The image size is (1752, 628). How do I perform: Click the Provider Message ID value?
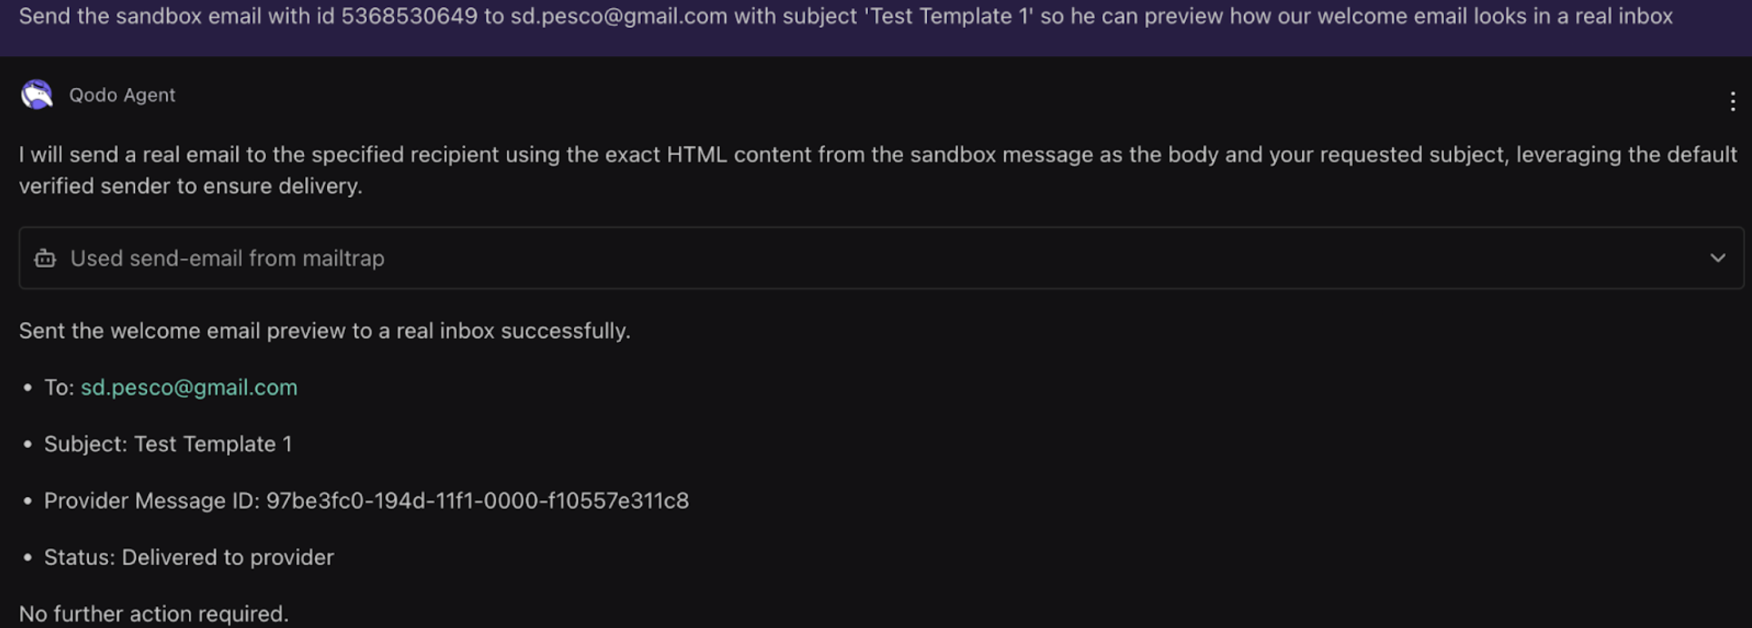(477, 501)
